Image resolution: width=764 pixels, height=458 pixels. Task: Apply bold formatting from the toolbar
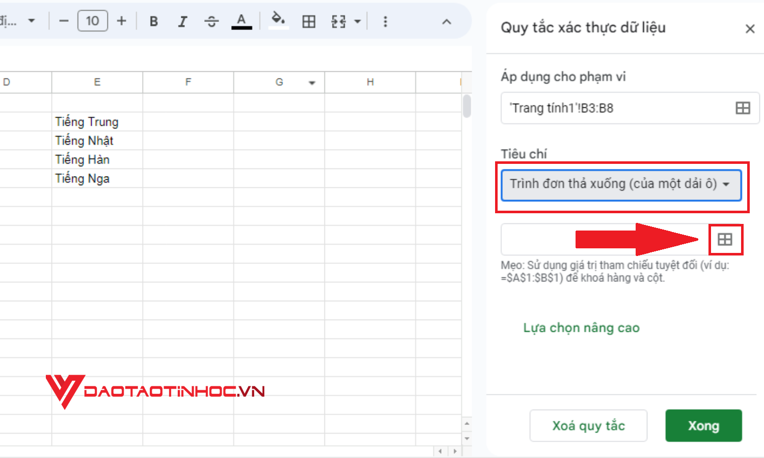tap(153, 21)
